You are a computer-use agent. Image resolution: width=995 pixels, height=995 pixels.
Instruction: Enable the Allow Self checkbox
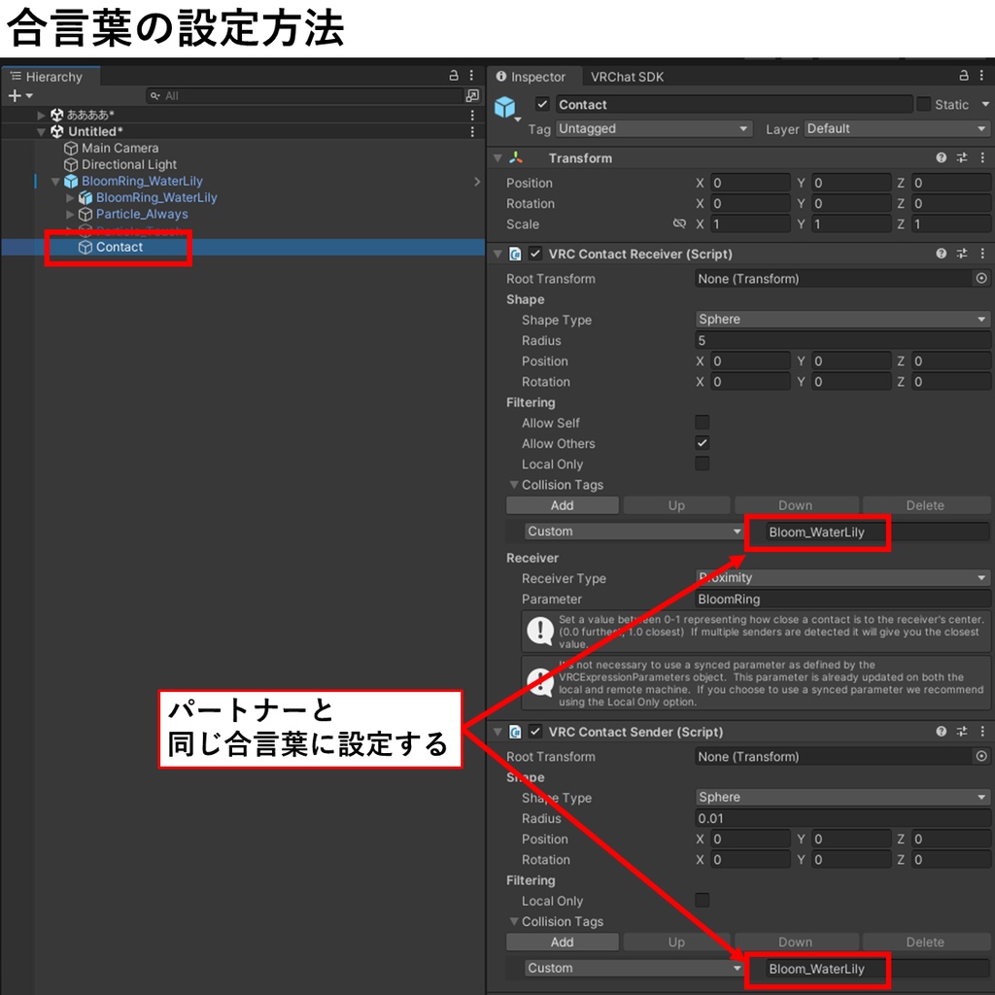pos(702,423)
